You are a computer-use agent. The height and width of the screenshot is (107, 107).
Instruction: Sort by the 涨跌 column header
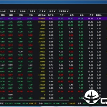(x=11, y=15)
